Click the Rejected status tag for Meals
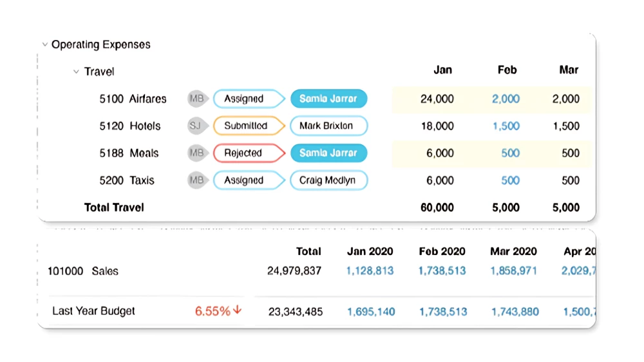644x362 pixels. (x=247, y=153)
